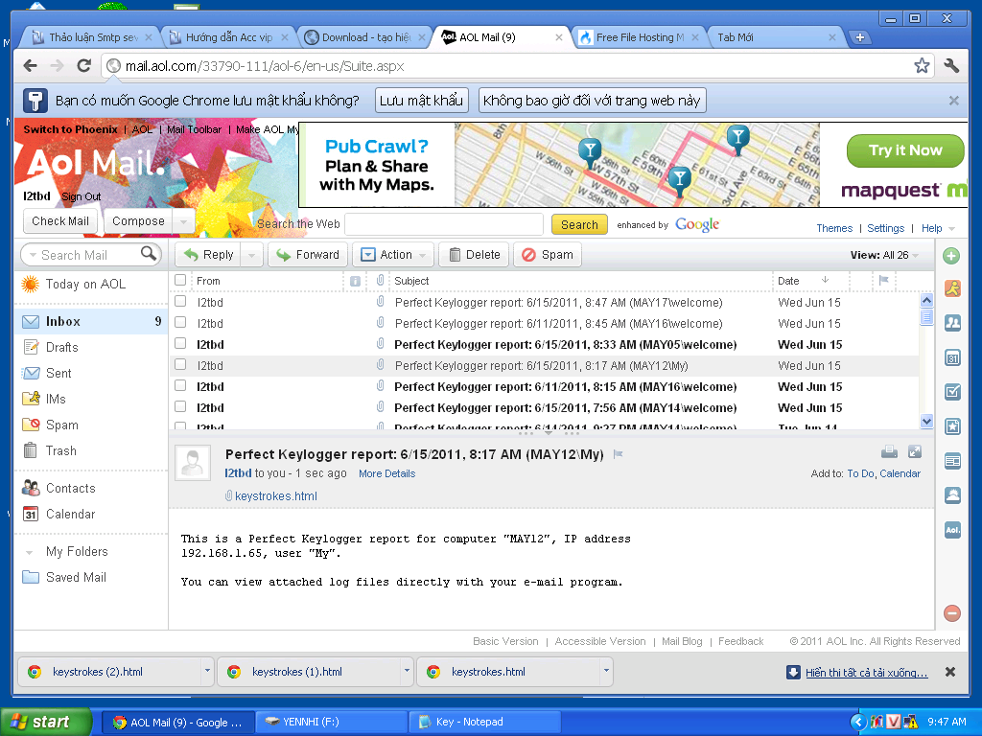Click the Chrome wrench menu icon
982x736 pixels.
pos(951,66)
